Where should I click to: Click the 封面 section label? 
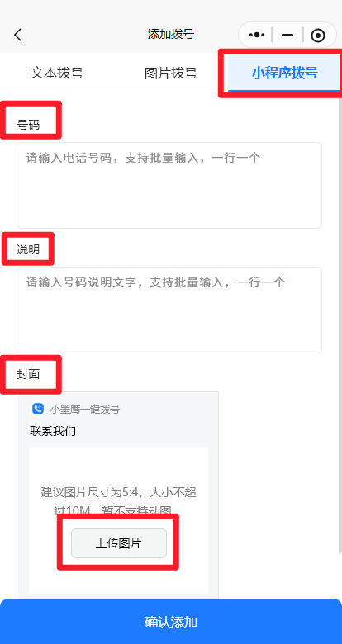tap(28, 374)
